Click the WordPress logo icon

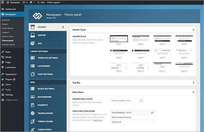tap(2, 2)
